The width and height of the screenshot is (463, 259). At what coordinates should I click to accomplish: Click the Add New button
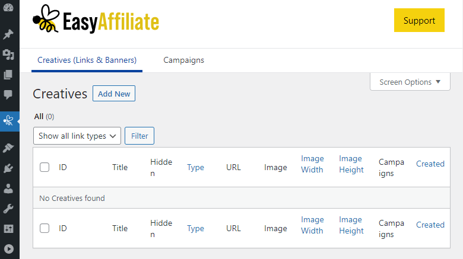114,94
